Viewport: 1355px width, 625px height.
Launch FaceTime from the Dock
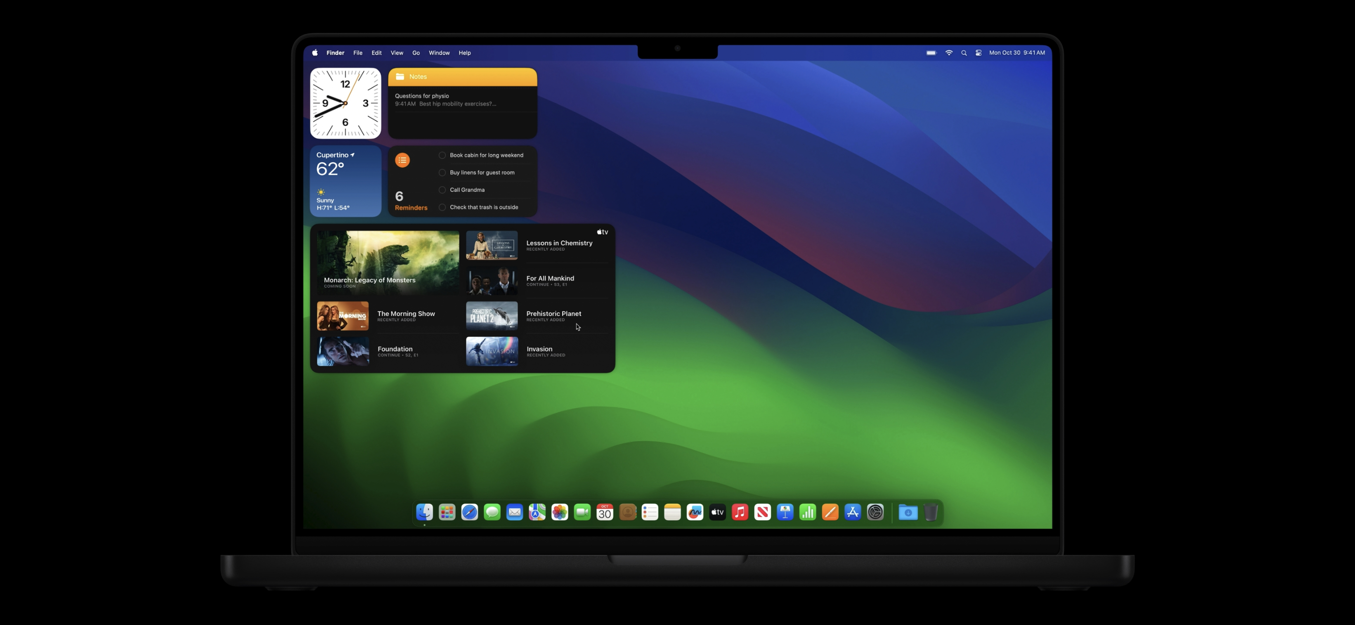coord(583,512)
